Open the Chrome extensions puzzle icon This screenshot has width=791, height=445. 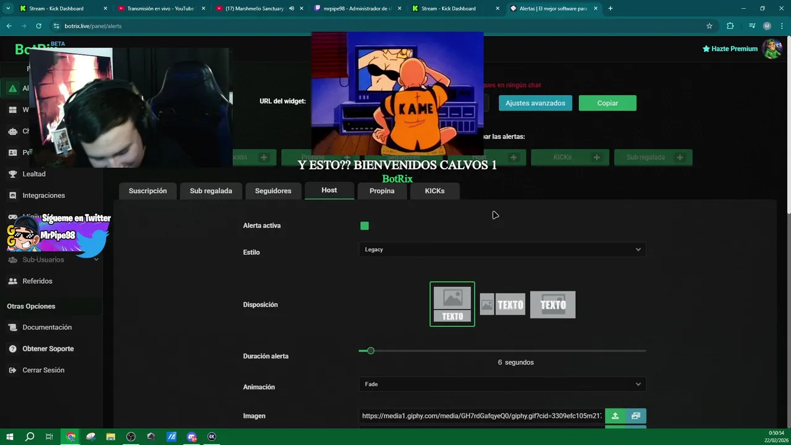[730, 26]
